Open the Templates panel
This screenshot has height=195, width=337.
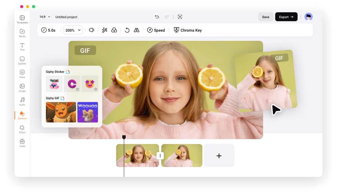[22, 19]
